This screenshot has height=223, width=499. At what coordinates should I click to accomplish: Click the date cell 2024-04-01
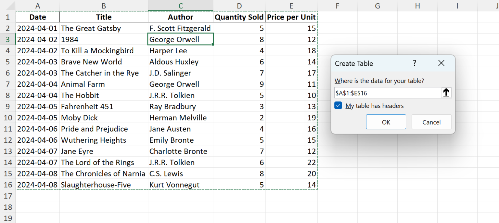pos(38,28)
